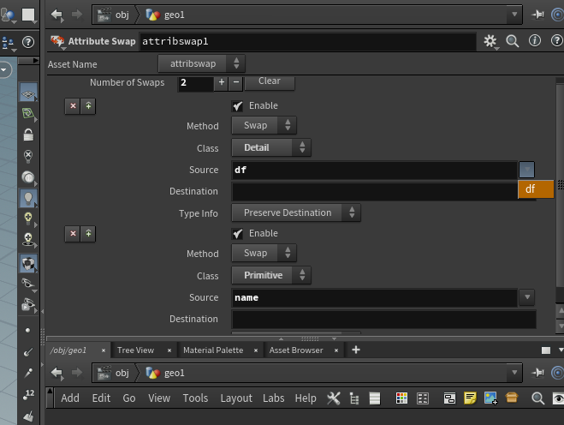
Task: Toggle the reference plane grid icon
Action: tap(28, 93)
